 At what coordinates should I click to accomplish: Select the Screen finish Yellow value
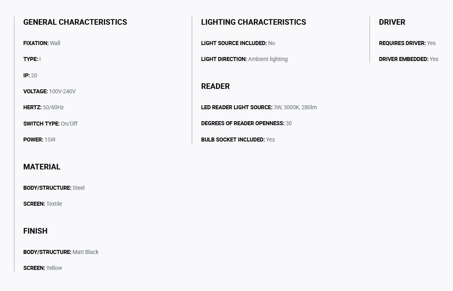click(54, 268)
